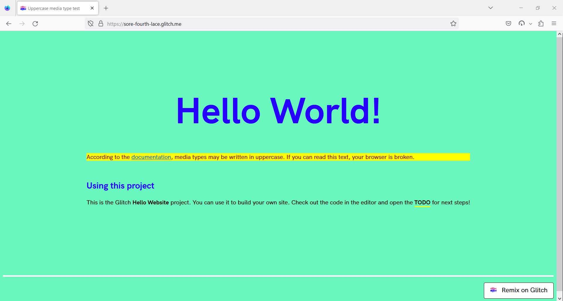This screenshot has width=563, height=301.
Task: Open the documentation hyperlink
Action: tap(151, 157)
